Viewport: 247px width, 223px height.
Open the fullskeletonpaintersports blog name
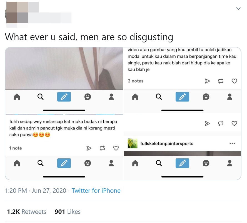[x=167, y=144]
